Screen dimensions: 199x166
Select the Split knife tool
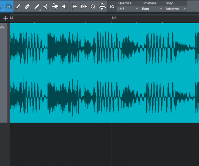point(18,6)
